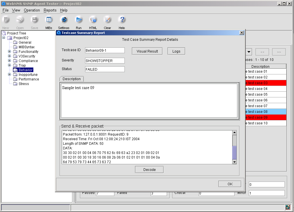Select the General tree item
294x212 pixels.
click(x=25, y=42)
